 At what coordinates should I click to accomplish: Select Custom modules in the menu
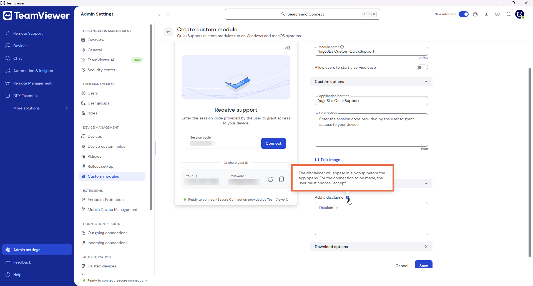click(112, 176)
